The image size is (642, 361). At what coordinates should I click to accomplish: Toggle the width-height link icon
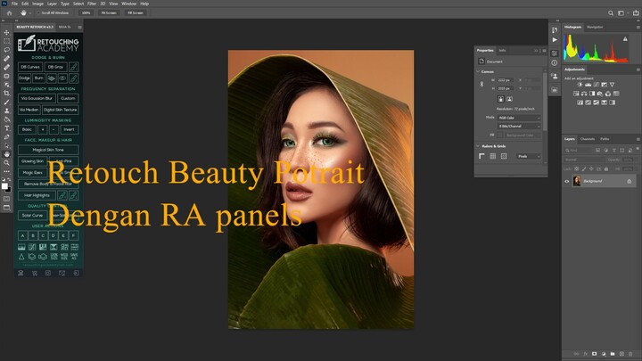[x=481, y=84]
